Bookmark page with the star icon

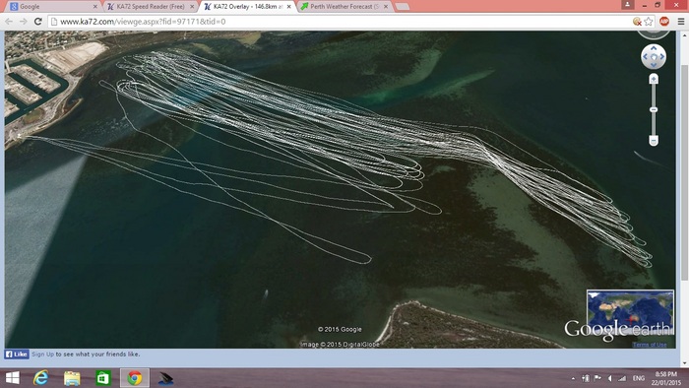[648, 22]
